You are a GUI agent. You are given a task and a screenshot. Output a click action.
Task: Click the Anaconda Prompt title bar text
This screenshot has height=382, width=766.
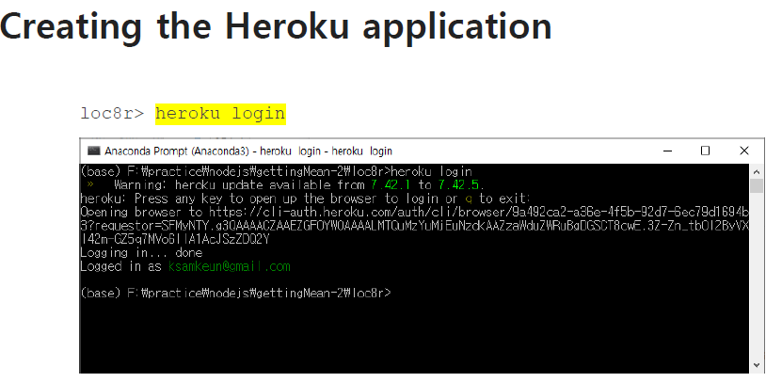pyautogui.click(x=248, y=151)
